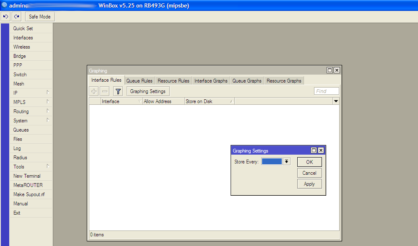
Task: Open Bridge in sidebar
Action: [31, 56]
